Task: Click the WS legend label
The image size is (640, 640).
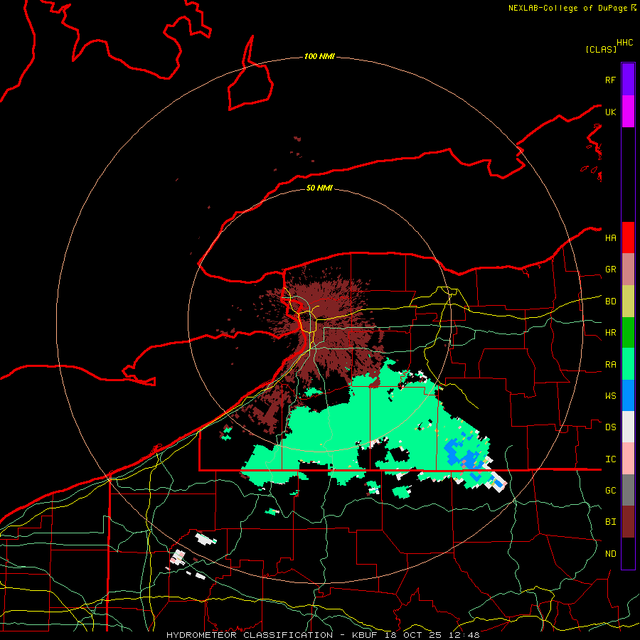Action: 610,396
